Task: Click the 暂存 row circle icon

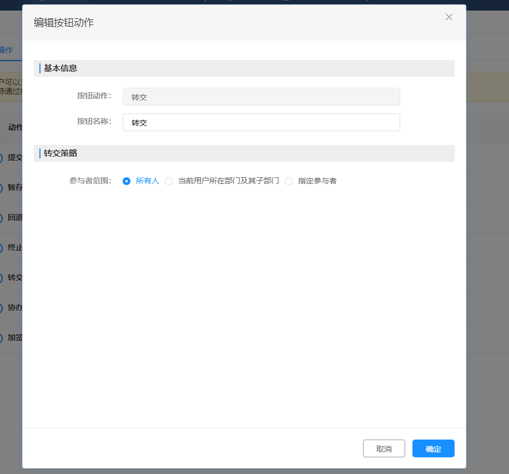Action: (x=1, y=188)
